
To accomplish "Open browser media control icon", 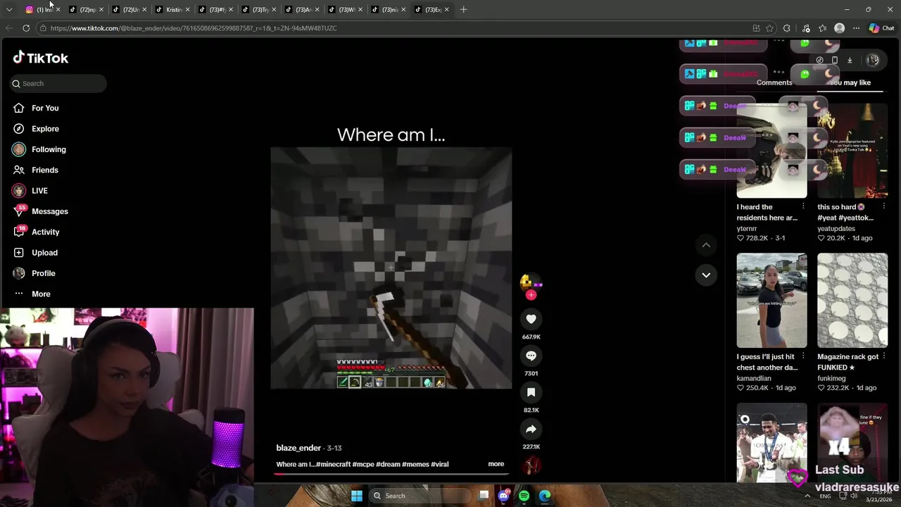I will pos(807,28).
